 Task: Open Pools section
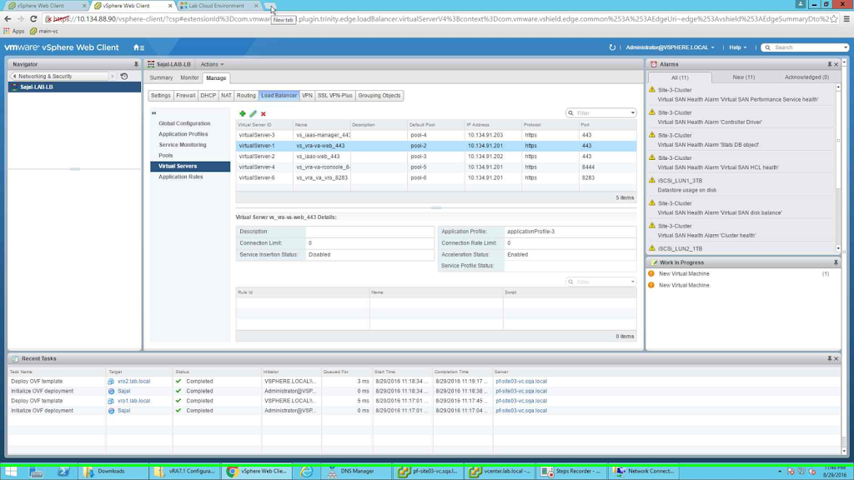point(166,156)
